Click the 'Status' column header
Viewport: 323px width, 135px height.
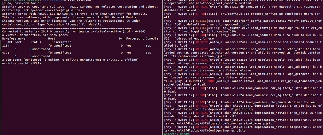36,42
